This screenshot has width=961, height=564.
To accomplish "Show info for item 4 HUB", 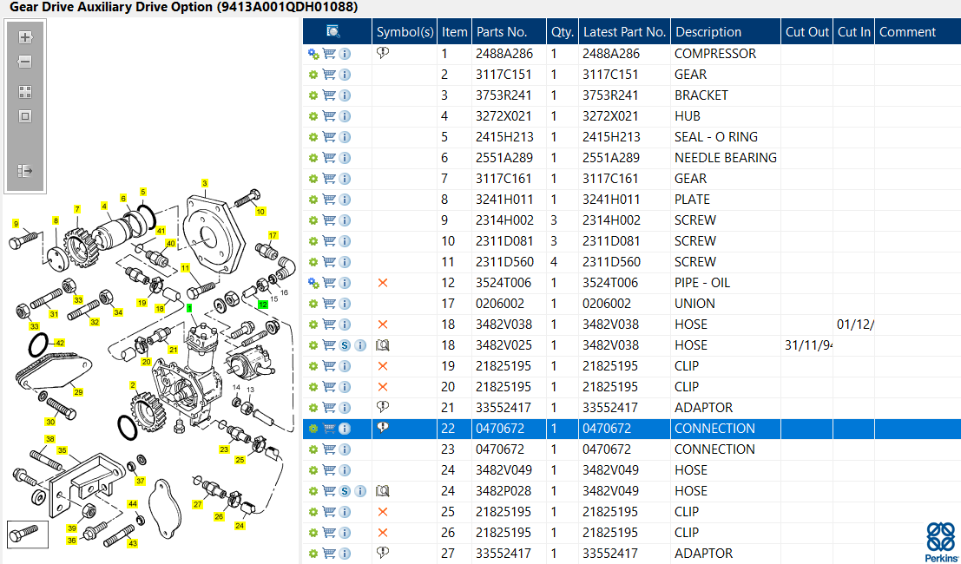I will tap(345, 116).
